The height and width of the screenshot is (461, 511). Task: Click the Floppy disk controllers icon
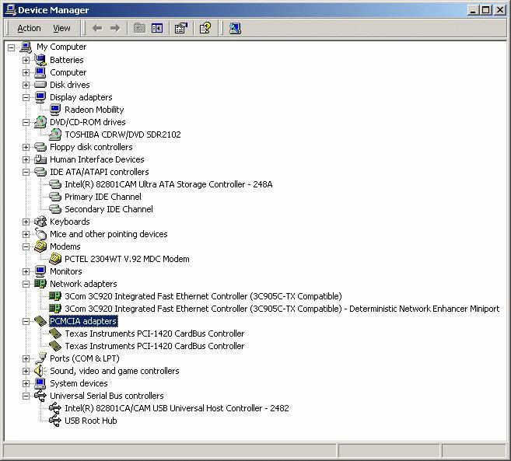point(40,147)
